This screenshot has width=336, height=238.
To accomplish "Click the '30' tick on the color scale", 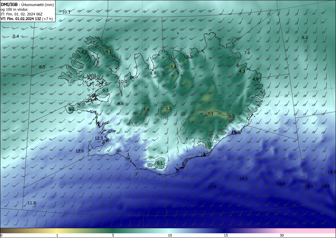I will [x=282, y=235].
